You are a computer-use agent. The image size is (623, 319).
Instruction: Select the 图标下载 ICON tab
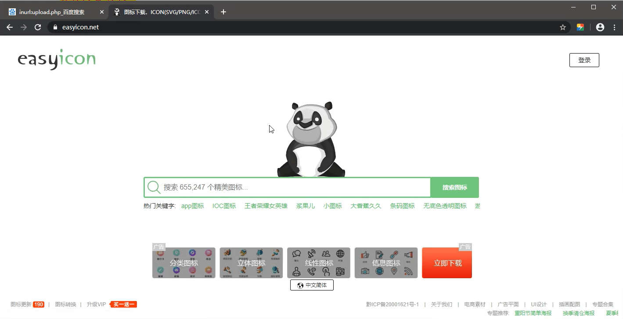pos(162,12)
